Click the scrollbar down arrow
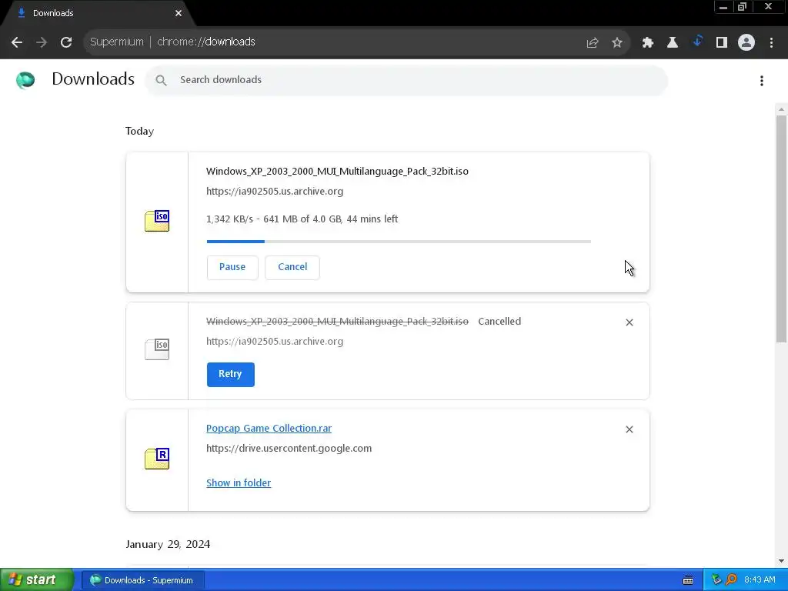Screen dimensions: 788x591 [781, 561]
